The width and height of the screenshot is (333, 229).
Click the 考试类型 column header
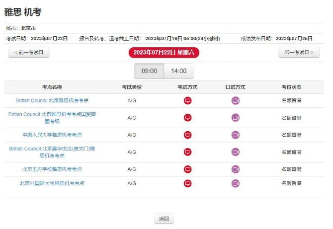132,87
